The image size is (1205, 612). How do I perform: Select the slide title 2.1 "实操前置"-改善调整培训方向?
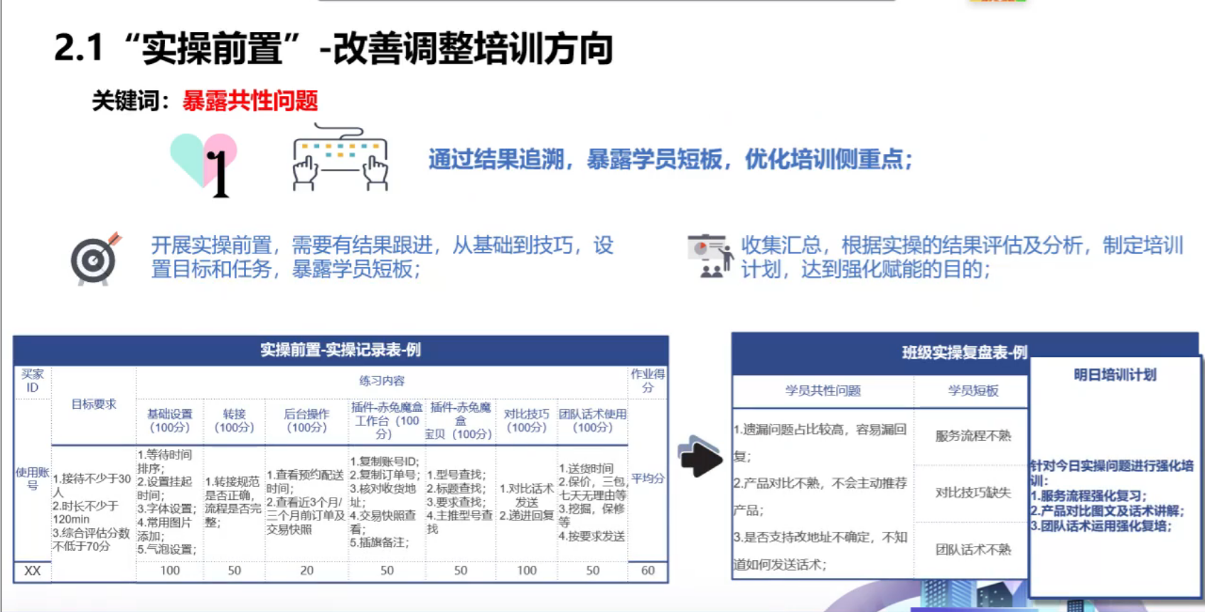click(333, 48)
